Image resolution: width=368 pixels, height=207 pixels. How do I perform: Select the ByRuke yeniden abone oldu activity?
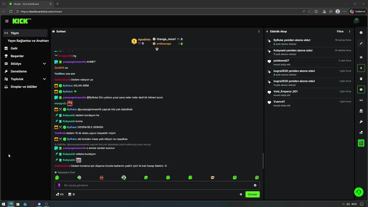309,42
